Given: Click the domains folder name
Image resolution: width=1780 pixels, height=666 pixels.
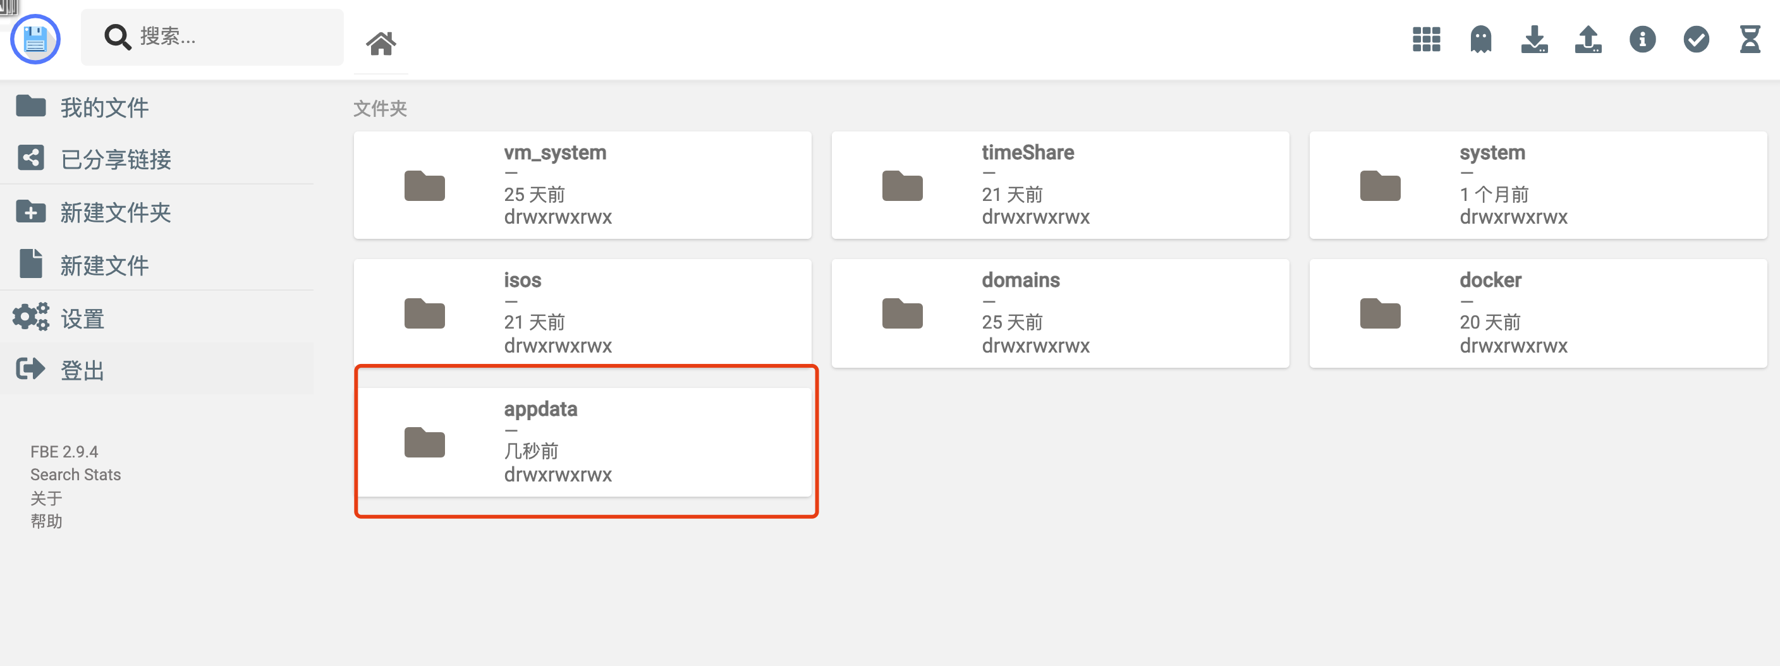Looking at the screenshot, I should [1021, 280].
